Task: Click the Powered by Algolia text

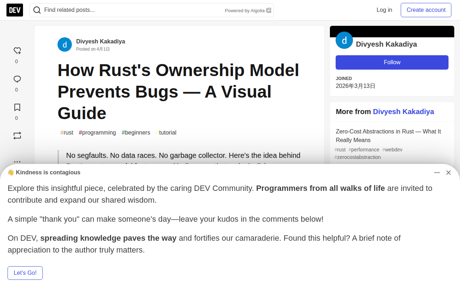Action: coord(245,11)
